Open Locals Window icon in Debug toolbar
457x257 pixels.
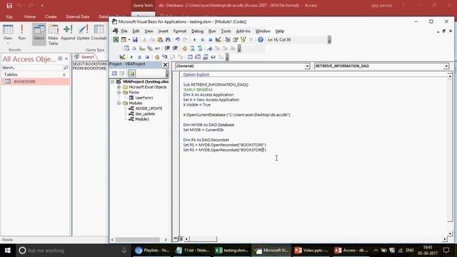190,57
